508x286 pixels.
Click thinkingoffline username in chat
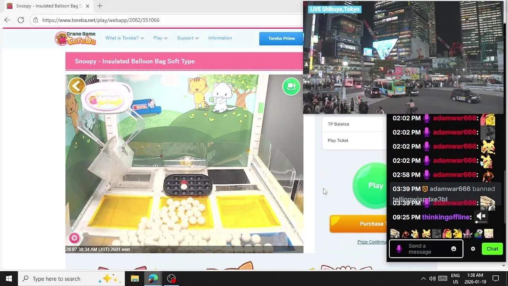(x=446, y=217)
